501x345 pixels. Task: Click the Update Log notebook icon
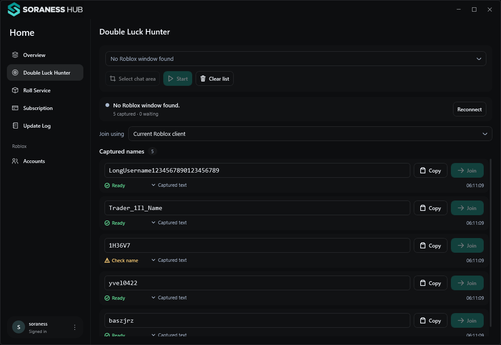15,126
